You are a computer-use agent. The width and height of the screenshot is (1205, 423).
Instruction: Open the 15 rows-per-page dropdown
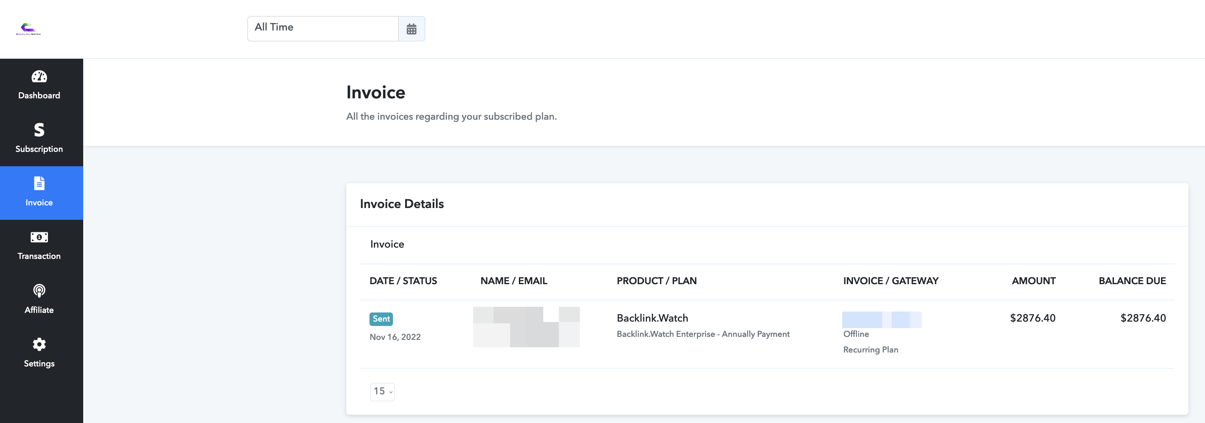(x=382, y=392)
